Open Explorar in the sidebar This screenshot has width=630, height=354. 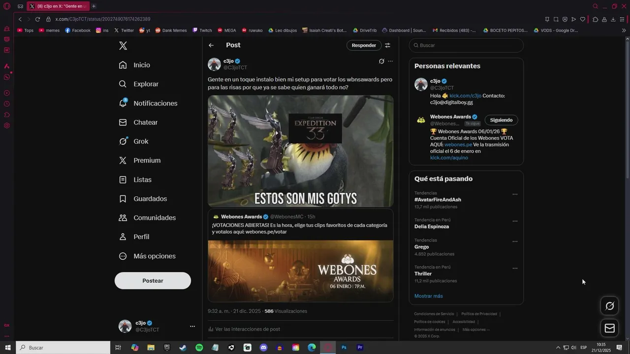click(x=138, y=84)
